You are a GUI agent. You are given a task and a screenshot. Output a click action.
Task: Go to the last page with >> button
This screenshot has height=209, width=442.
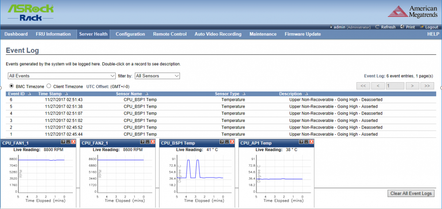pos(427,86)
